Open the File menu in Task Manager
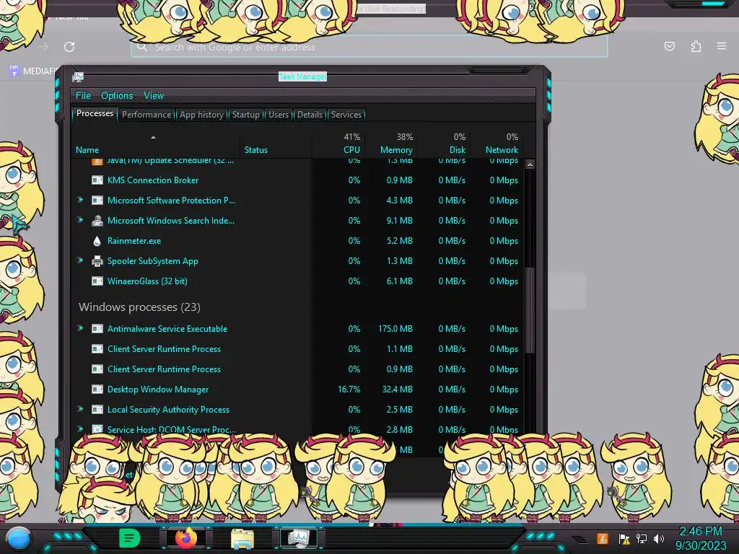739x554 pixels. coord(83,96)
